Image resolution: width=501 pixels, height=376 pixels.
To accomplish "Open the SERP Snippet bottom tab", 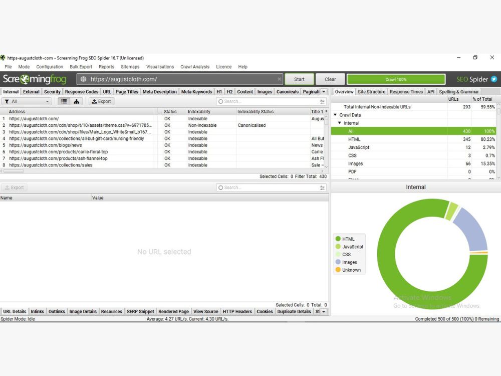I will (x=140, y=311).
